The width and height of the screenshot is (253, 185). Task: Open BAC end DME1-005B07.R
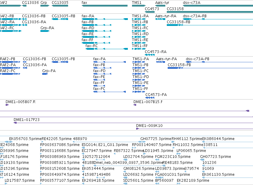pyautogui.click(x=21, y=102)
